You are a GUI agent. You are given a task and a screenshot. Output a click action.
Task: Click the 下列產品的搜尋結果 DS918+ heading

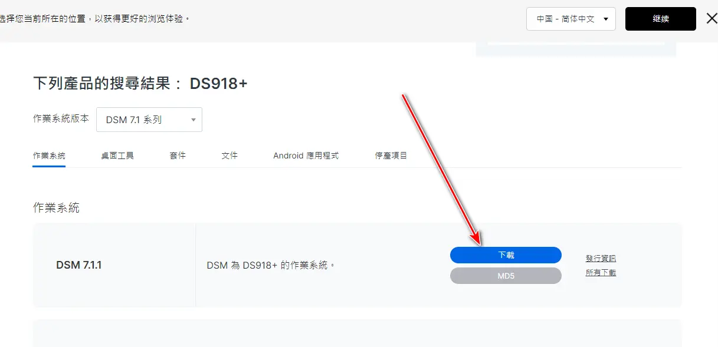coord(140,84)
